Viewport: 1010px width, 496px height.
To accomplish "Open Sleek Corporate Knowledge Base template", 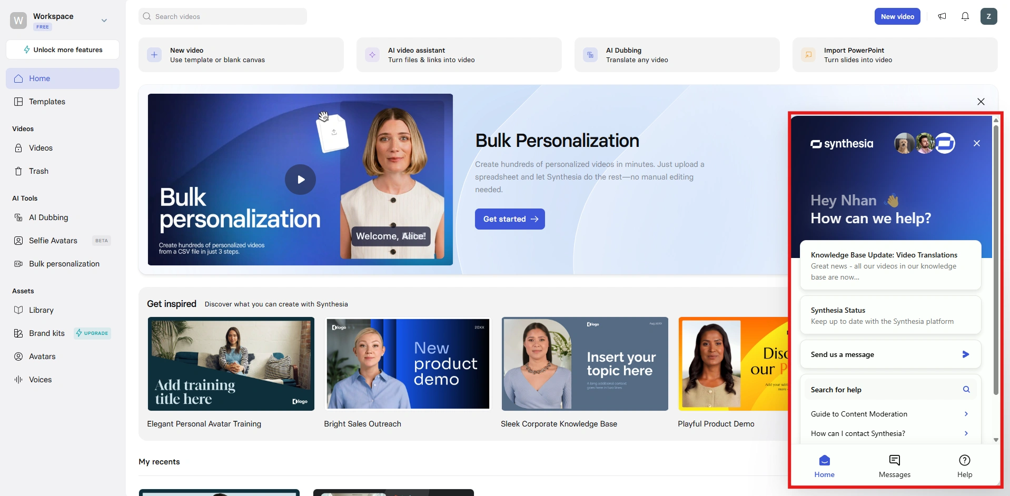I will point(585,364).
